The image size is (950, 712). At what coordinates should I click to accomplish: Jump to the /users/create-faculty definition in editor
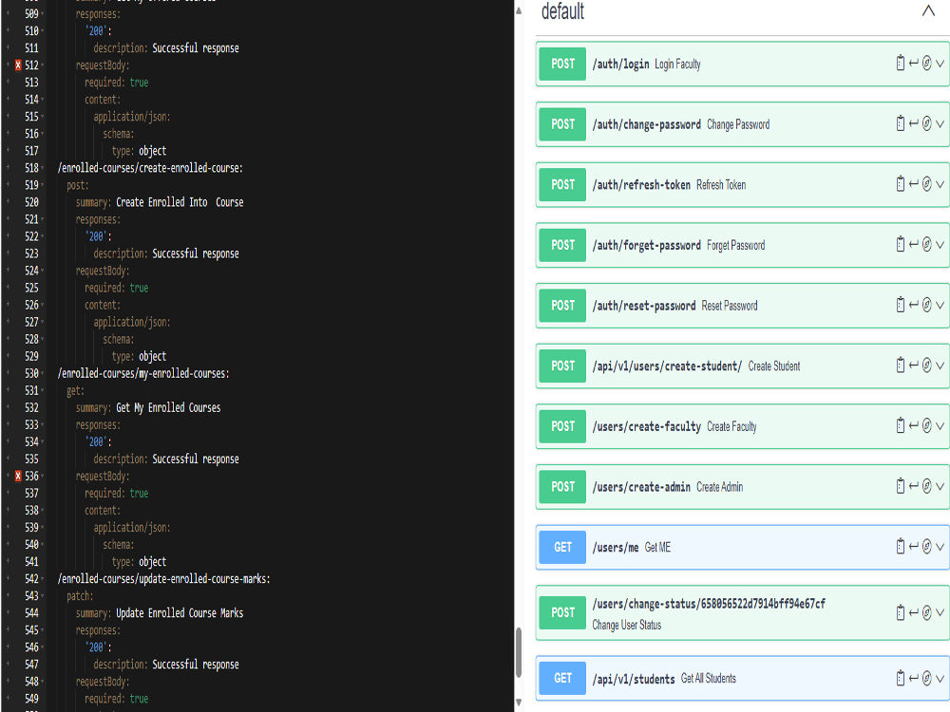[x=914, y=425]
